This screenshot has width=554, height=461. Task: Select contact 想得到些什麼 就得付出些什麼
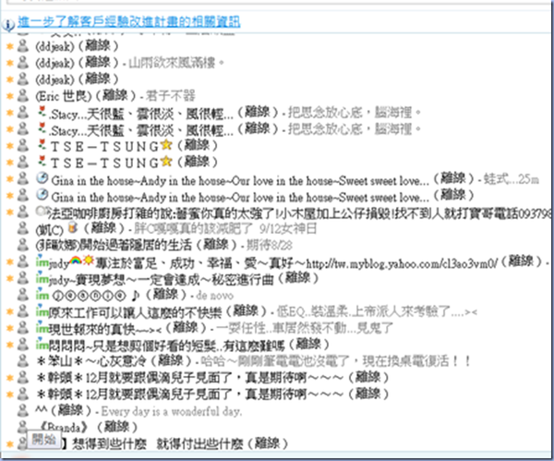point(174,444)
